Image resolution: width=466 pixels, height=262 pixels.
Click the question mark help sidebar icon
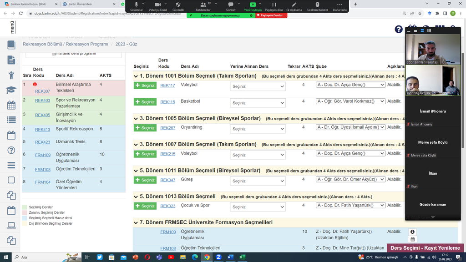pos(11,150)
